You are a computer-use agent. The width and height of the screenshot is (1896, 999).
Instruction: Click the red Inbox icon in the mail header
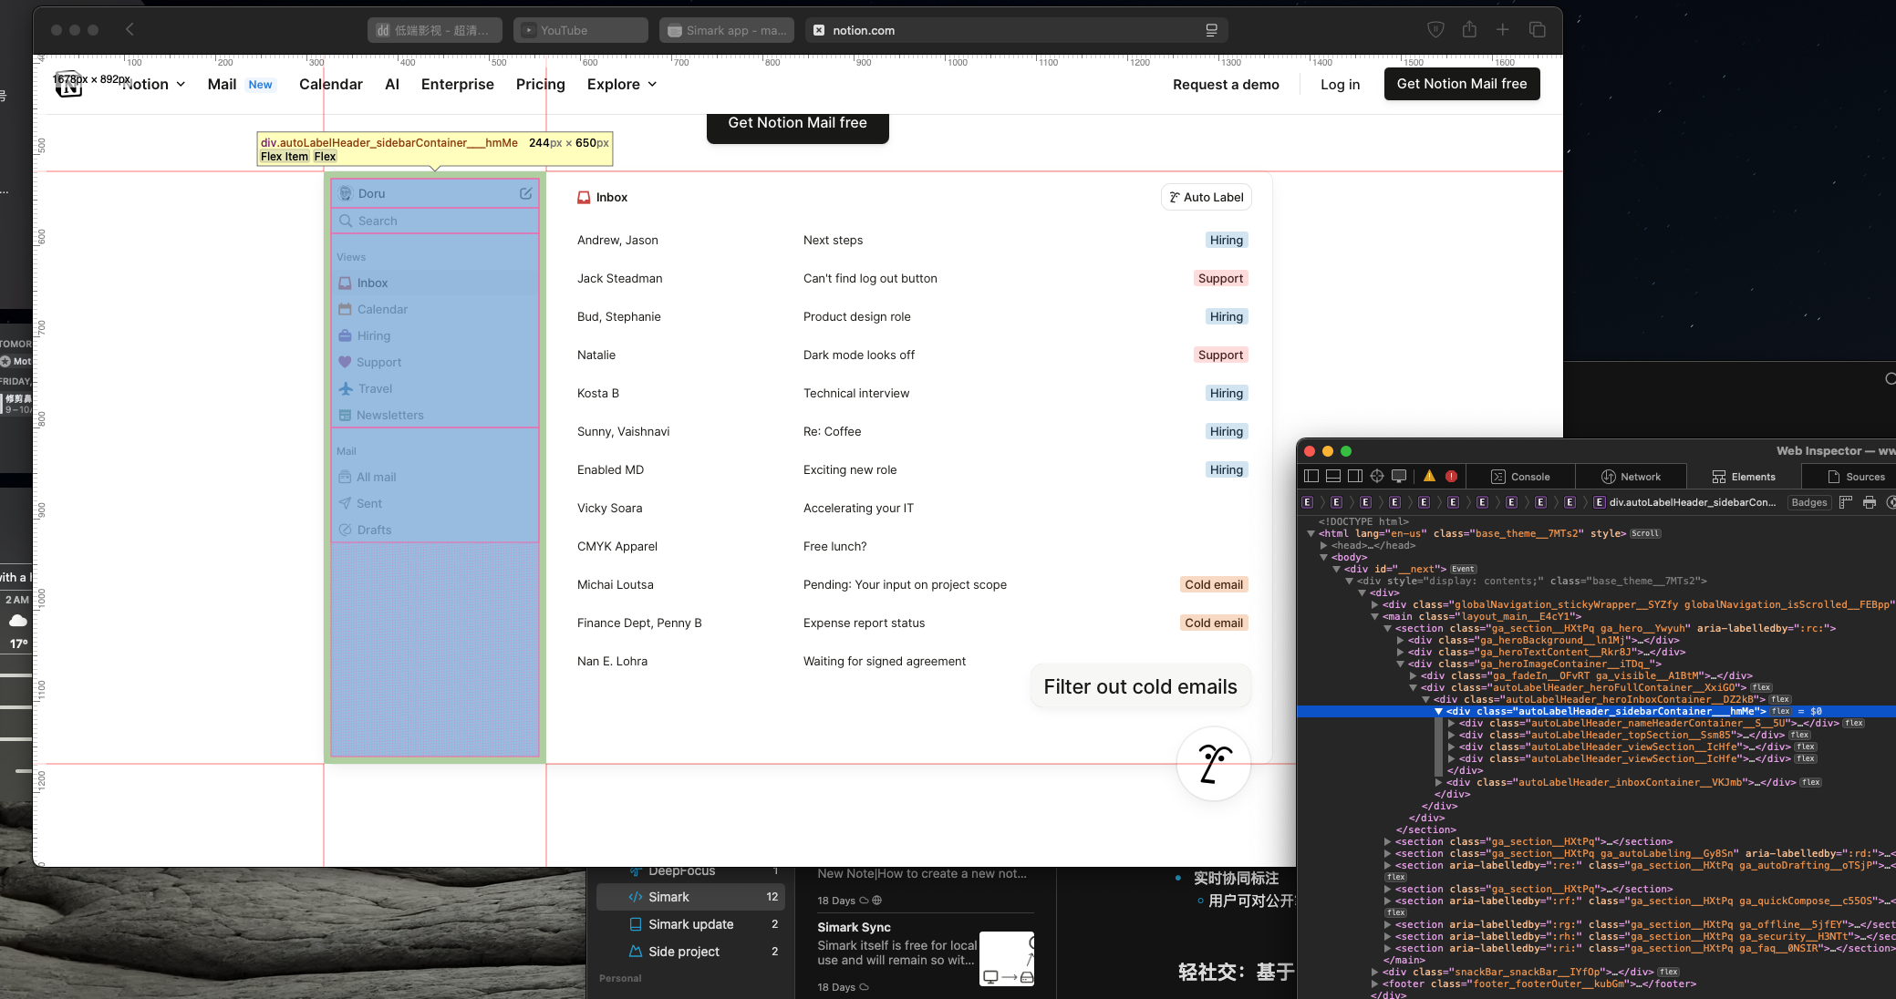(x=584, y=197)
